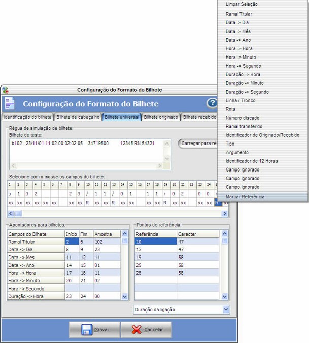Choose Duração -> Hora menu entry
The image size is (309, 343).
243,75
